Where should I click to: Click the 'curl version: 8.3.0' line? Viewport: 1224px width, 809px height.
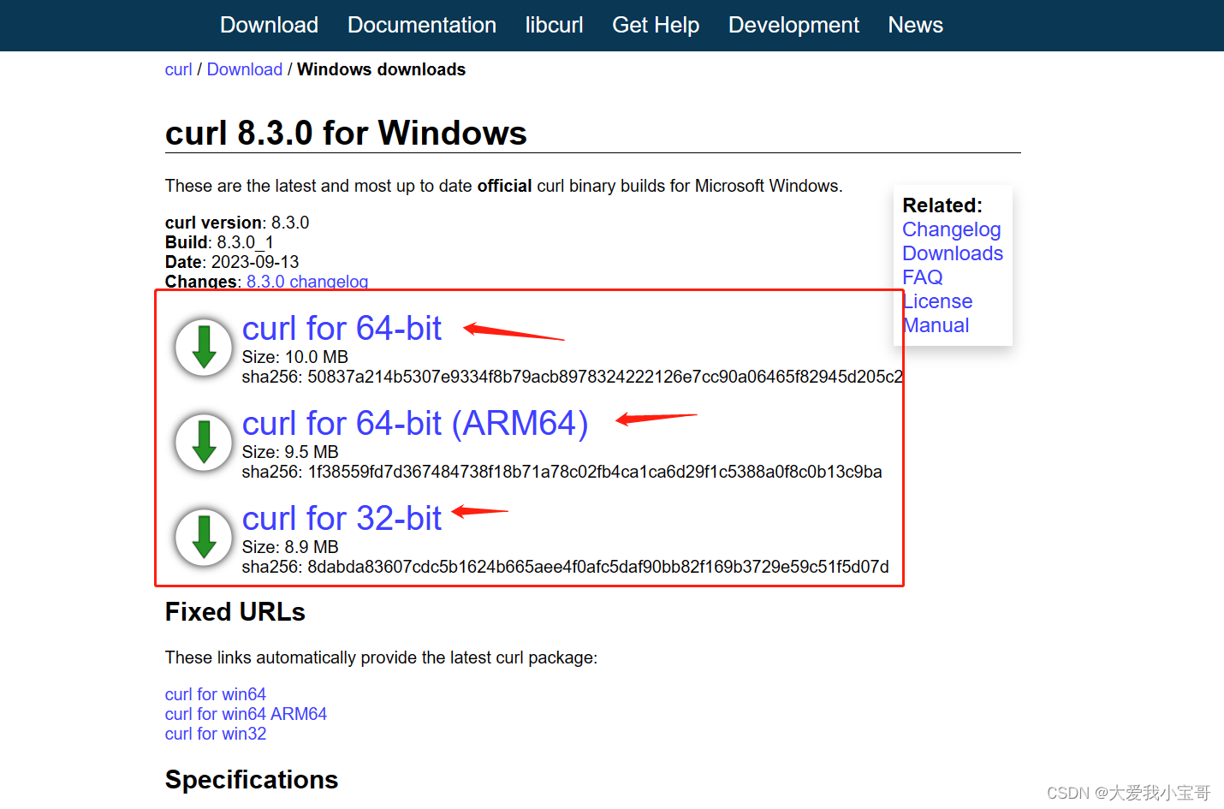pyautogui.click(x=237, y=223)
